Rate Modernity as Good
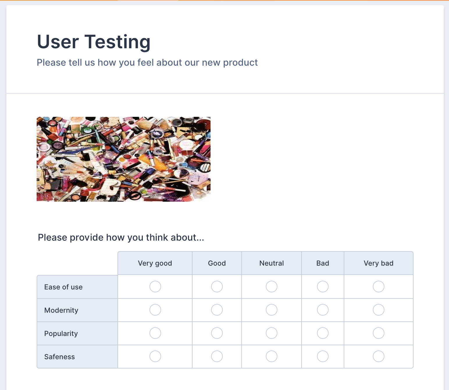Image resolution: width=449 pixels, height=390 pixels. pos(217,310)
